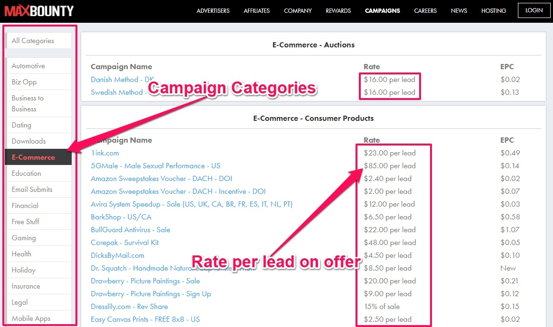Select the Legal category
Image resolution: width=553 pixels, height=327 pixels.
[39, 302]
